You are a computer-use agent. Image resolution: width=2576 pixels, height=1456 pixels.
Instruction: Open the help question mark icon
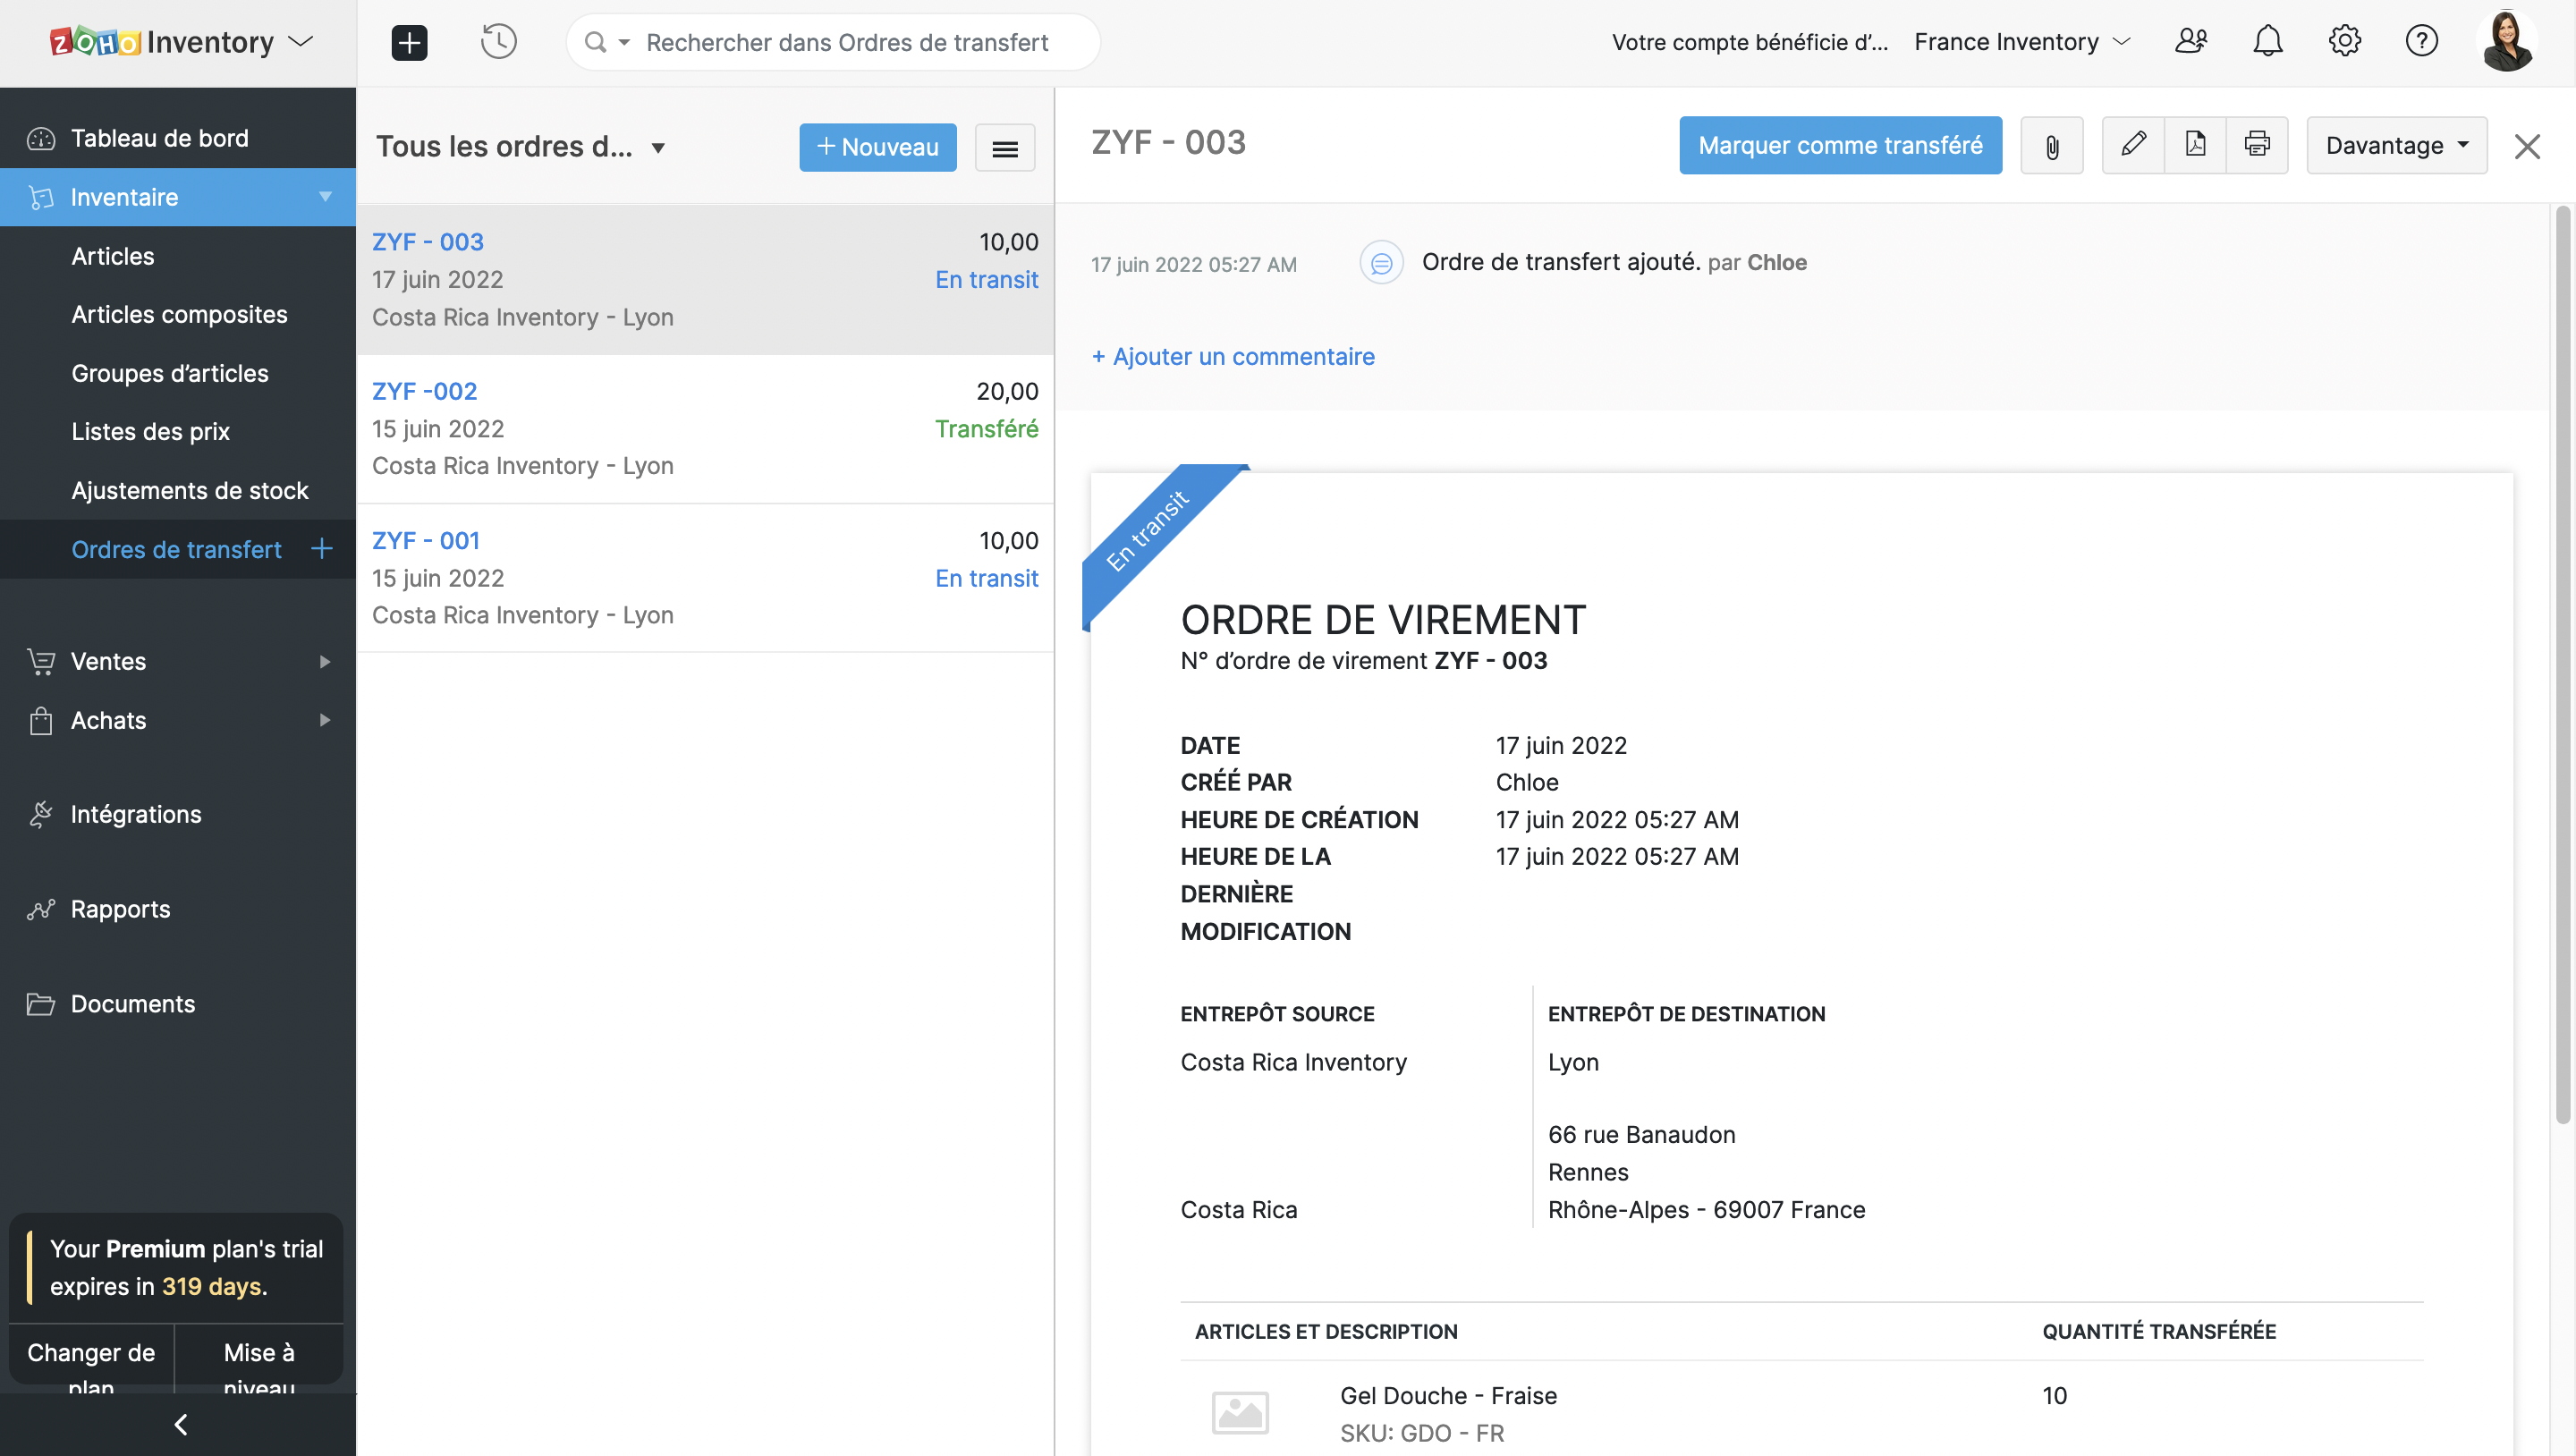pyautogui.click(x=2421, y=41)
